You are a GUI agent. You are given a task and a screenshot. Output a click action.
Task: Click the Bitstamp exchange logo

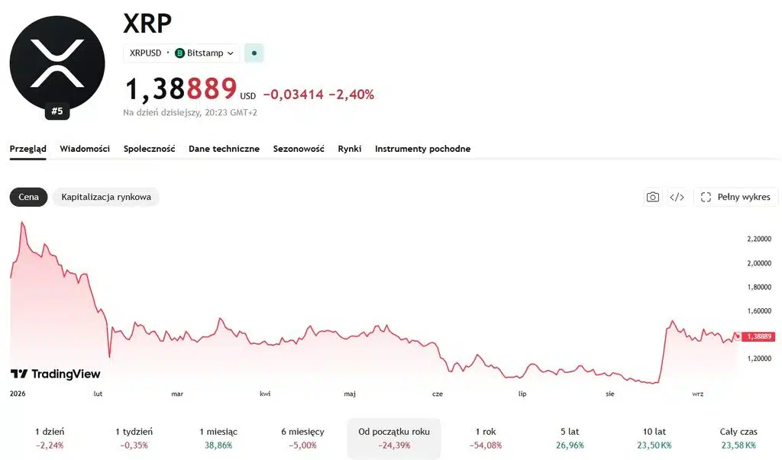pos(179,53)
